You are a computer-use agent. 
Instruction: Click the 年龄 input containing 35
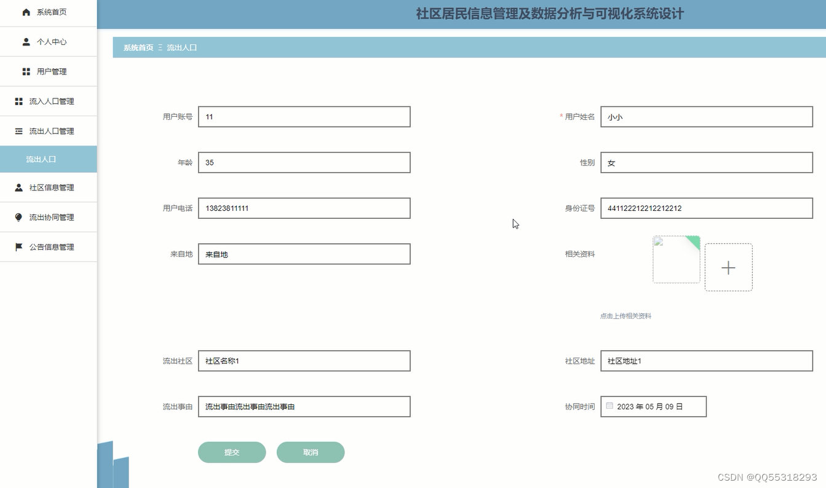[304, 162]
